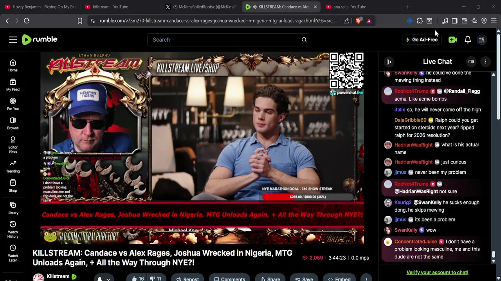
Task: Bookmark this page icon
Action: pos(80,21)
